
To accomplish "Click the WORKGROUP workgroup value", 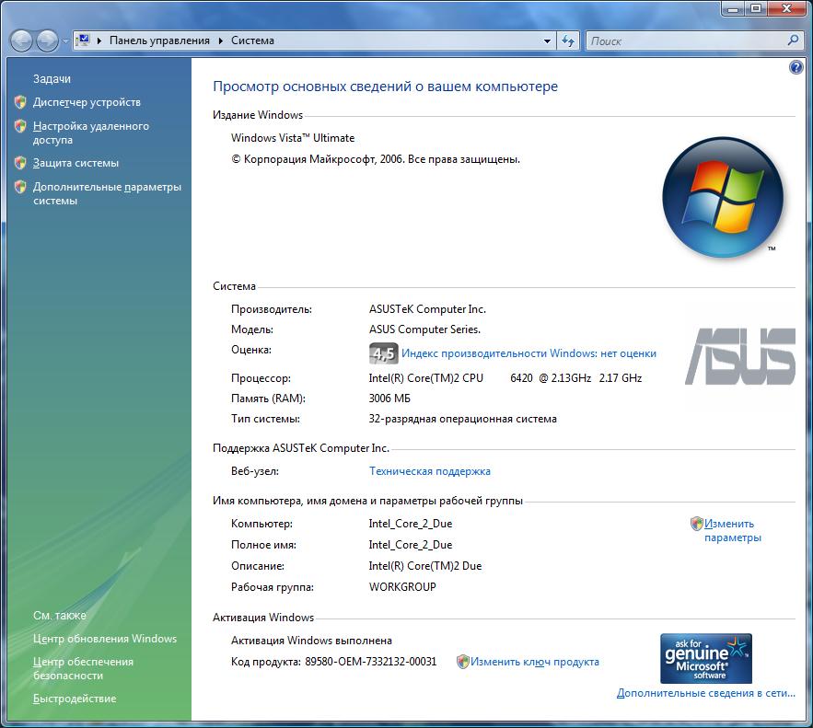I will (402, 587).
